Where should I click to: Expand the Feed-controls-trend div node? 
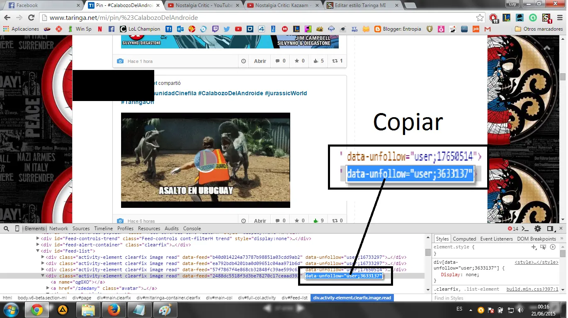click(x=38, y=238)
